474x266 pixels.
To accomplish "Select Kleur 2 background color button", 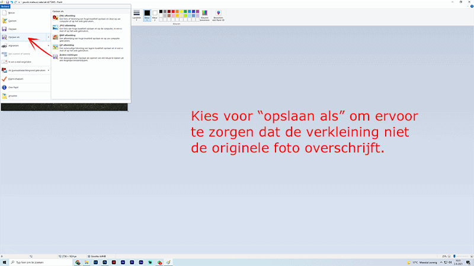I will coord(155,15).
